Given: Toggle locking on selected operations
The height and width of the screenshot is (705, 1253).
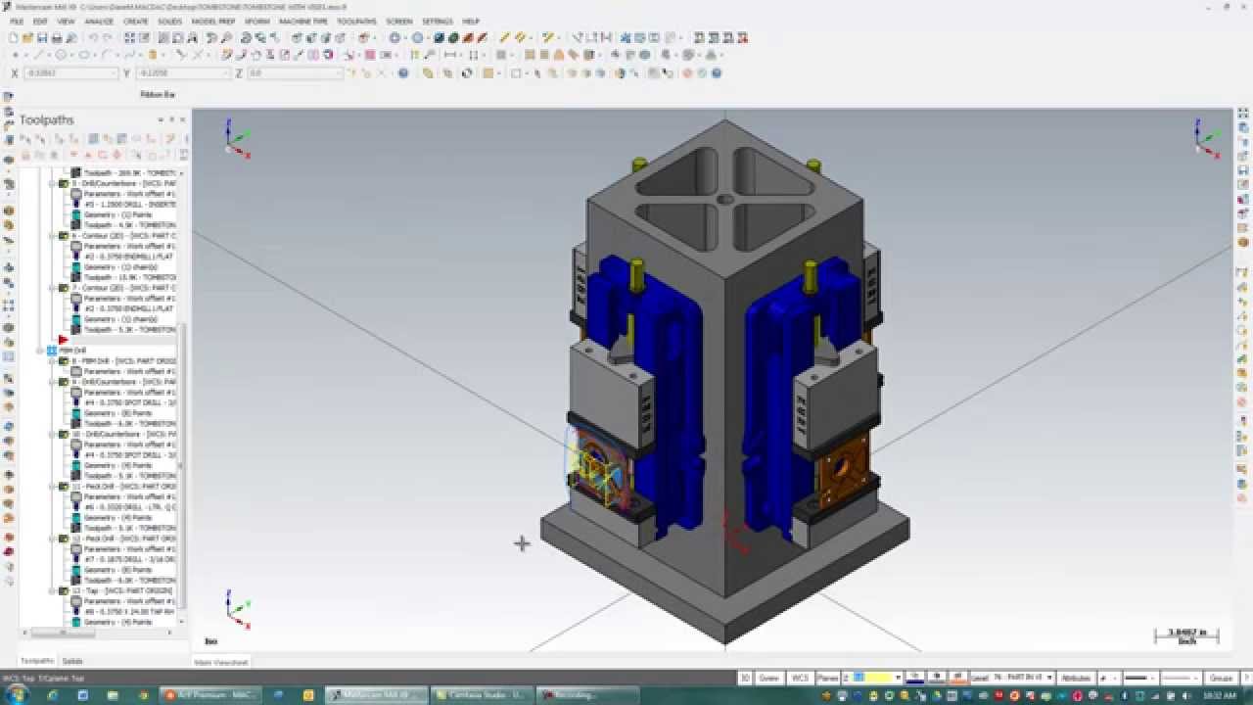Looking at the screenshot, I should 25,155.
